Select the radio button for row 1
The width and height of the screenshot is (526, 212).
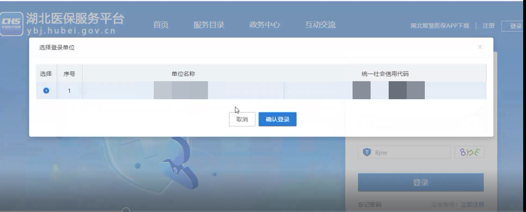[x=46, y=91]
